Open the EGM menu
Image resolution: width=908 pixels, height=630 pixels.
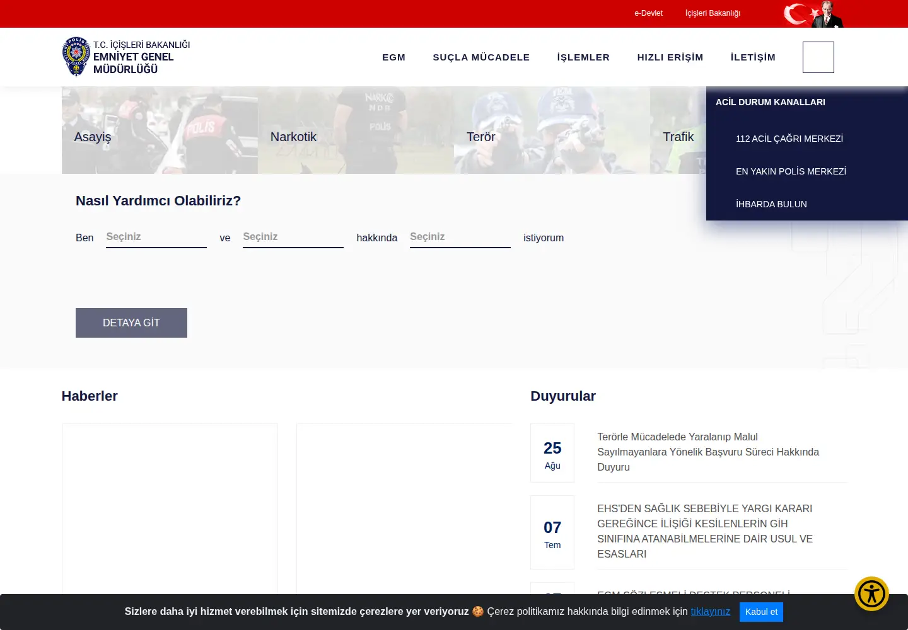tap(394, 57)
